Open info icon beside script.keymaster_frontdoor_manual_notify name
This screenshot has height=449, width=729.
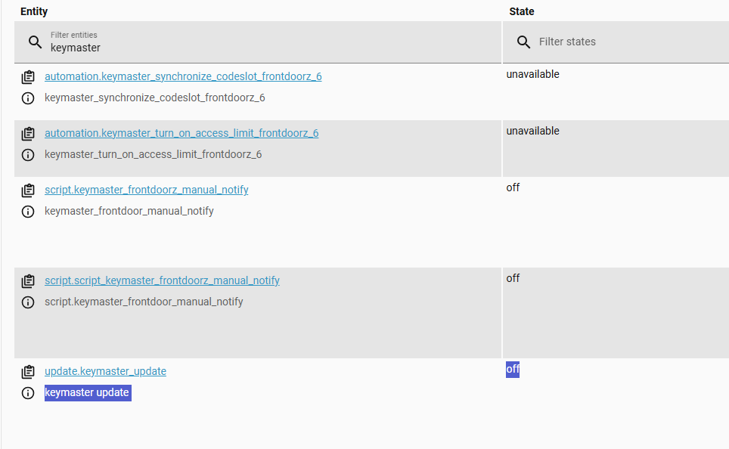(x=28, y=302)
